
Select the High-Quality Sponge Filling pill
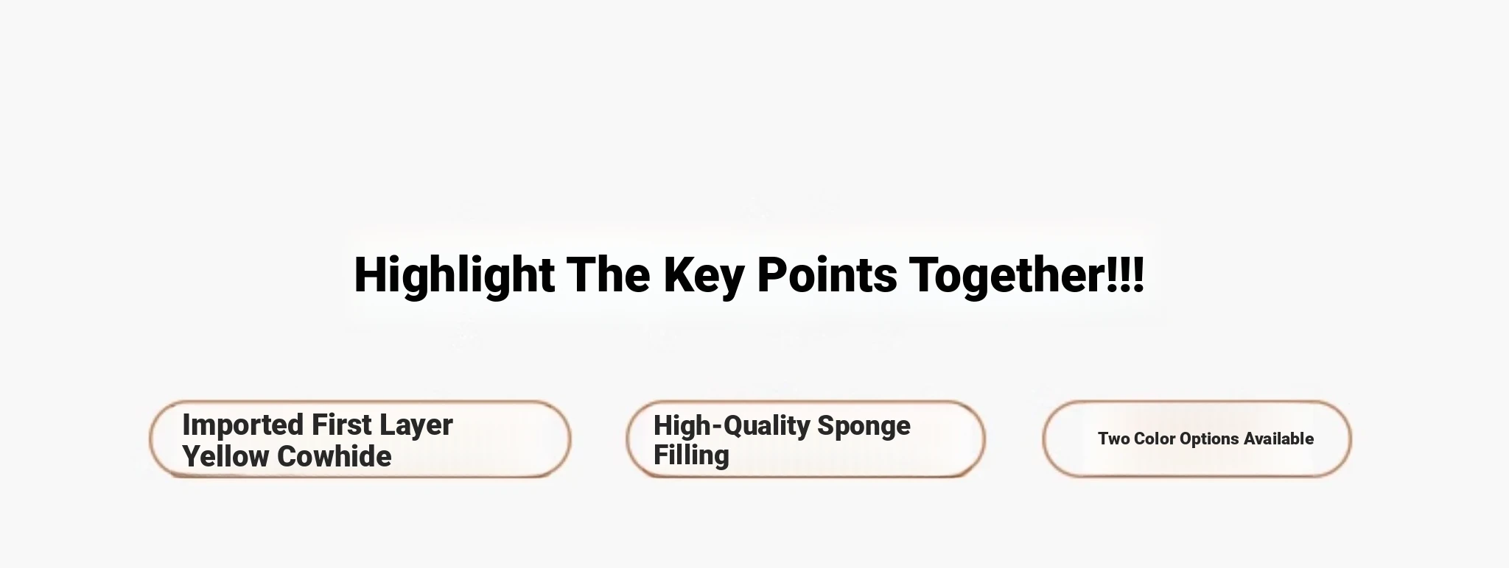coord(805,439)
